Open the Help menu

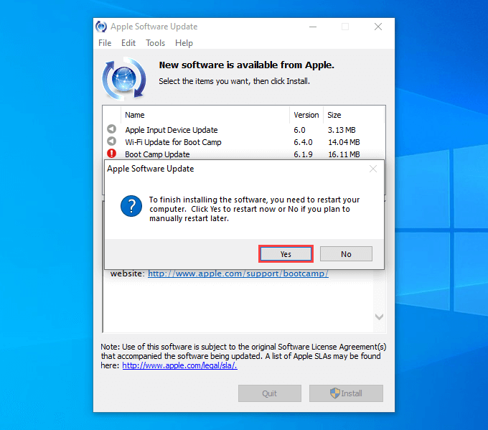(x=184, y=43)
